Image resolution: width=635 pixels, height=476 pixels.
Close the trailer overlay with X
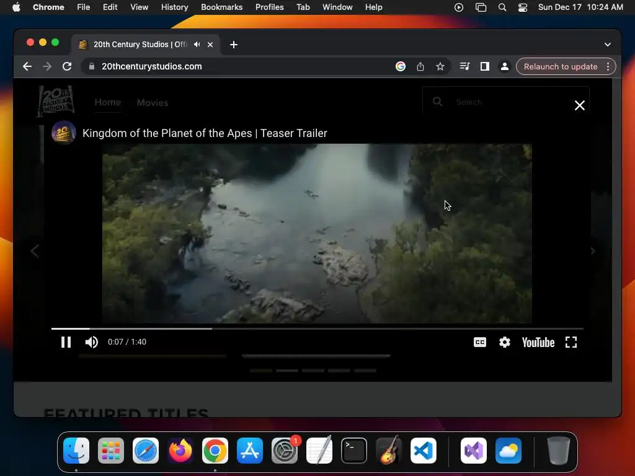(580, 105)
